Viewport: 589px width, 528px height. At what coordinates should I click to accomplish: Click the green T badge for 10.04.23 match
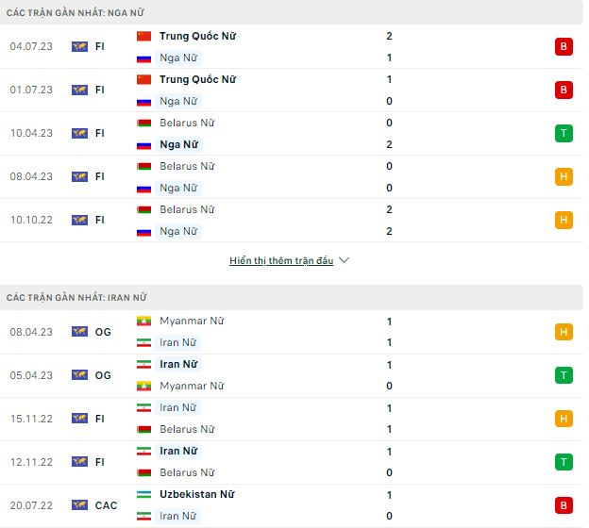[x=564, y=133]
